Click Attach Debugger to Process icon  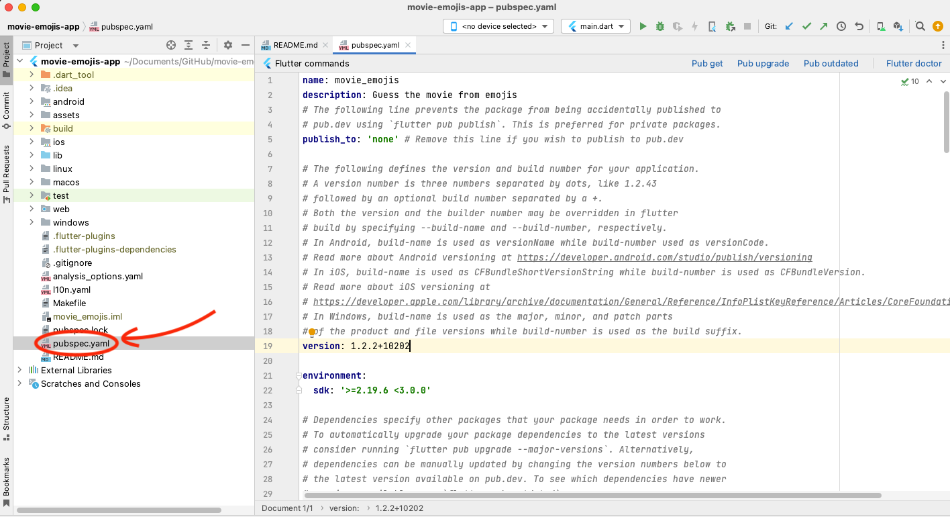730,26
